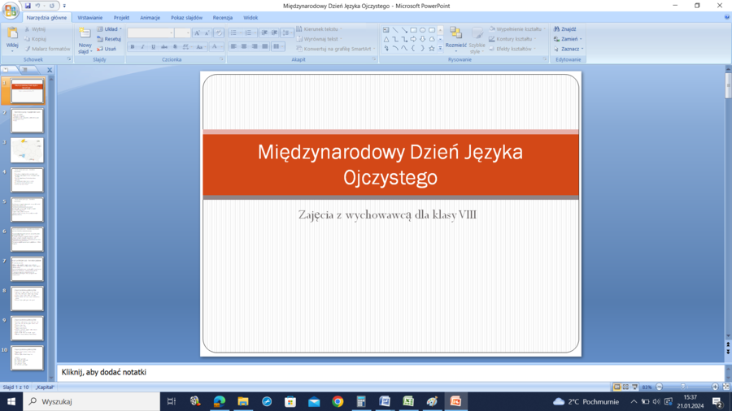Open the Układ layout dropdown
732x411 pixels.
coord(110,29)
